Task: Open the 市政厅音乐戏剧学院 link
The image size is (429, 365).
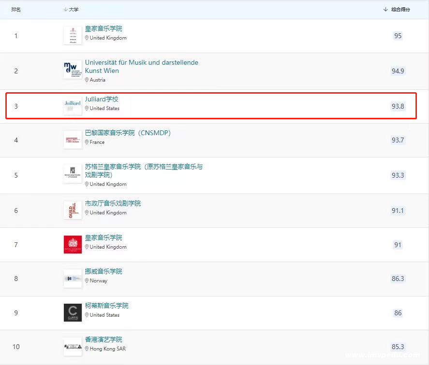Action: [113, 204]
